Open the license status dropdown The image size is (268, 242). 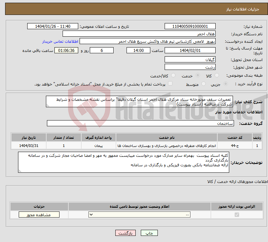(139, 215)
